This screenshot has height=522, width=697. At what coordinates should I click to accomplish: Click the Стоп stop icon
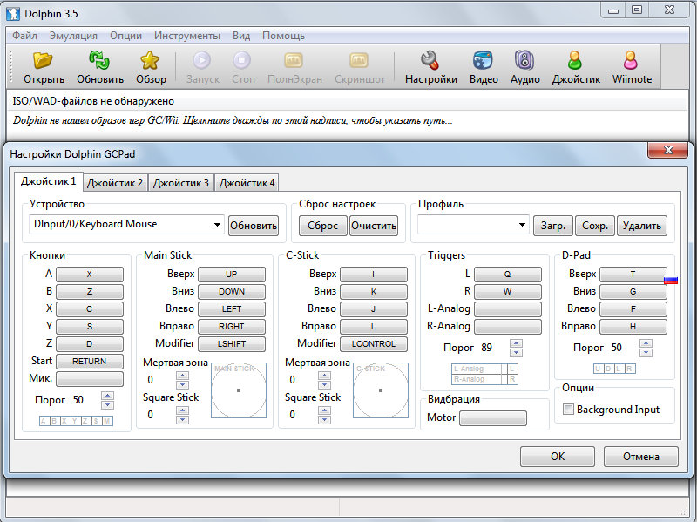242,60
